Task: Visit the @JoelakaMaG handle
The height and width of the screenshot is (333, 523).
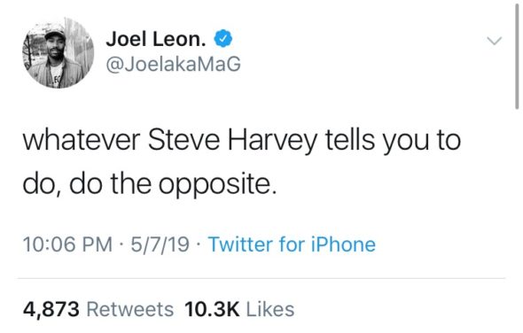Action: [173, 64]
